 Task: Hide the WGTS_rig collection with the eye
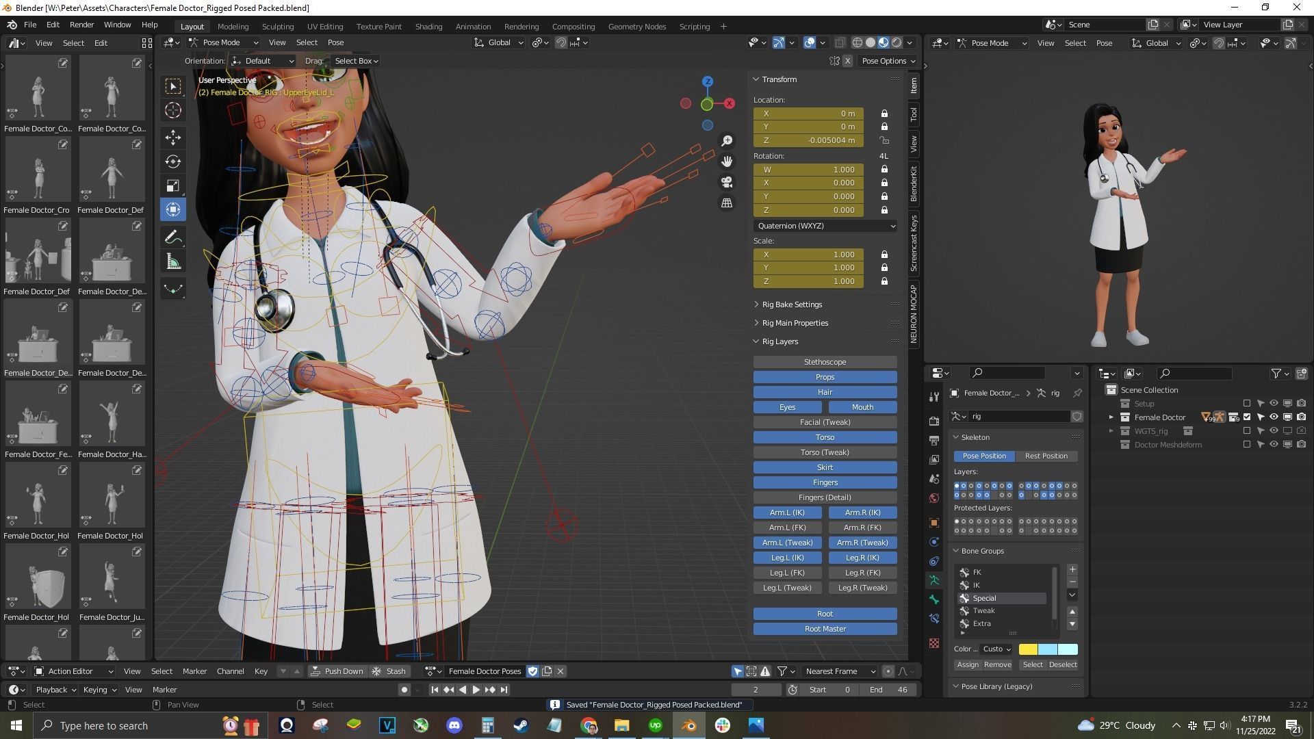[x=1274, y=430]
